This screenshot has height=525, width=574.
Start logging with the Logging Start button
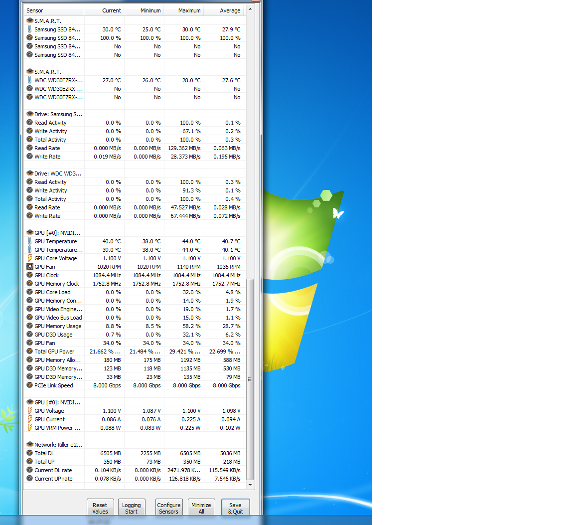point(132,508)
